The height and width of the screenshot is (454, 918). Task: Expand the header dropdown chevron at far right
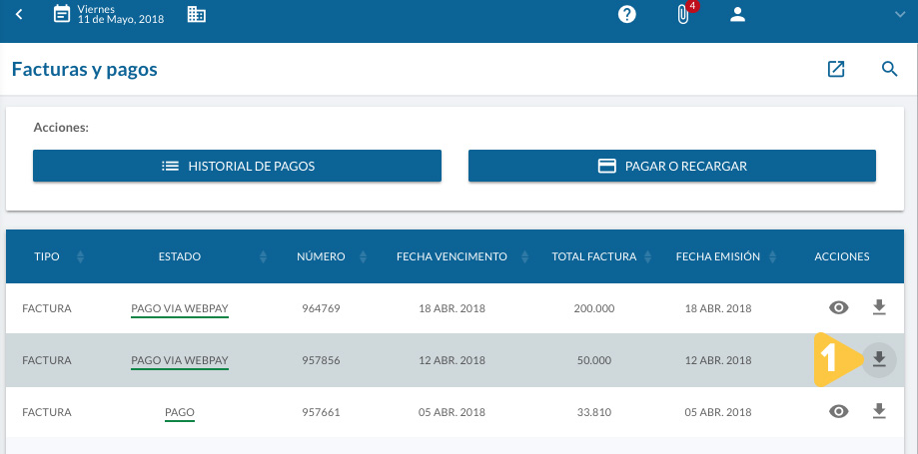900,15
